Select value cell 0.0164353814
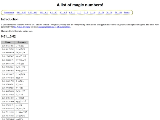The height and width of the screenshot is (120, 160). point(8,108)
